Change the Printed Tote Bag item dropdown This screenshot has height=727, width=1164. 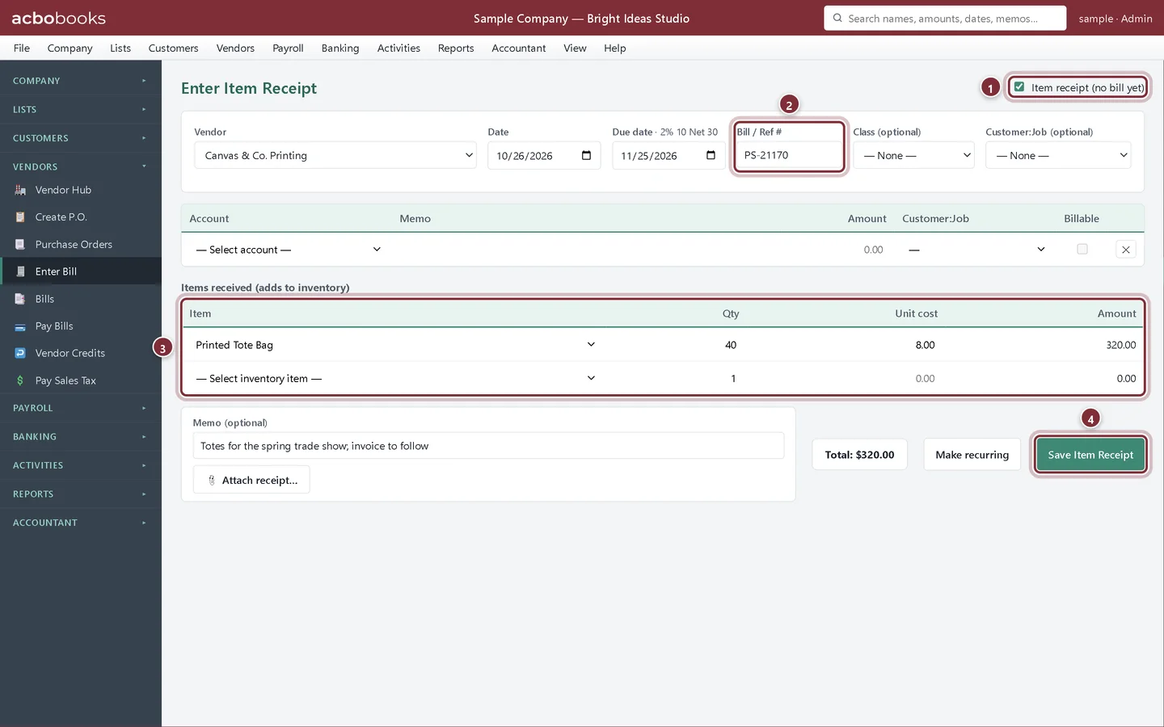395,345
